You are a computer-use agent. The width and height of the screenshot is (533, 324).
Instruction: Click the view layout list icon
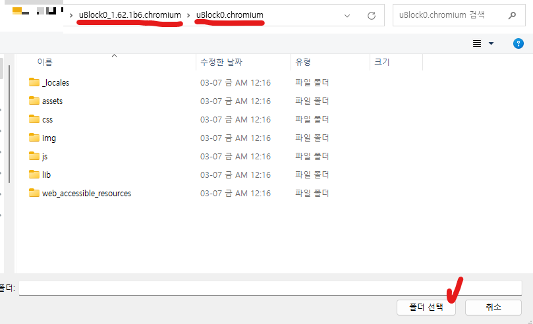(477, 43)
